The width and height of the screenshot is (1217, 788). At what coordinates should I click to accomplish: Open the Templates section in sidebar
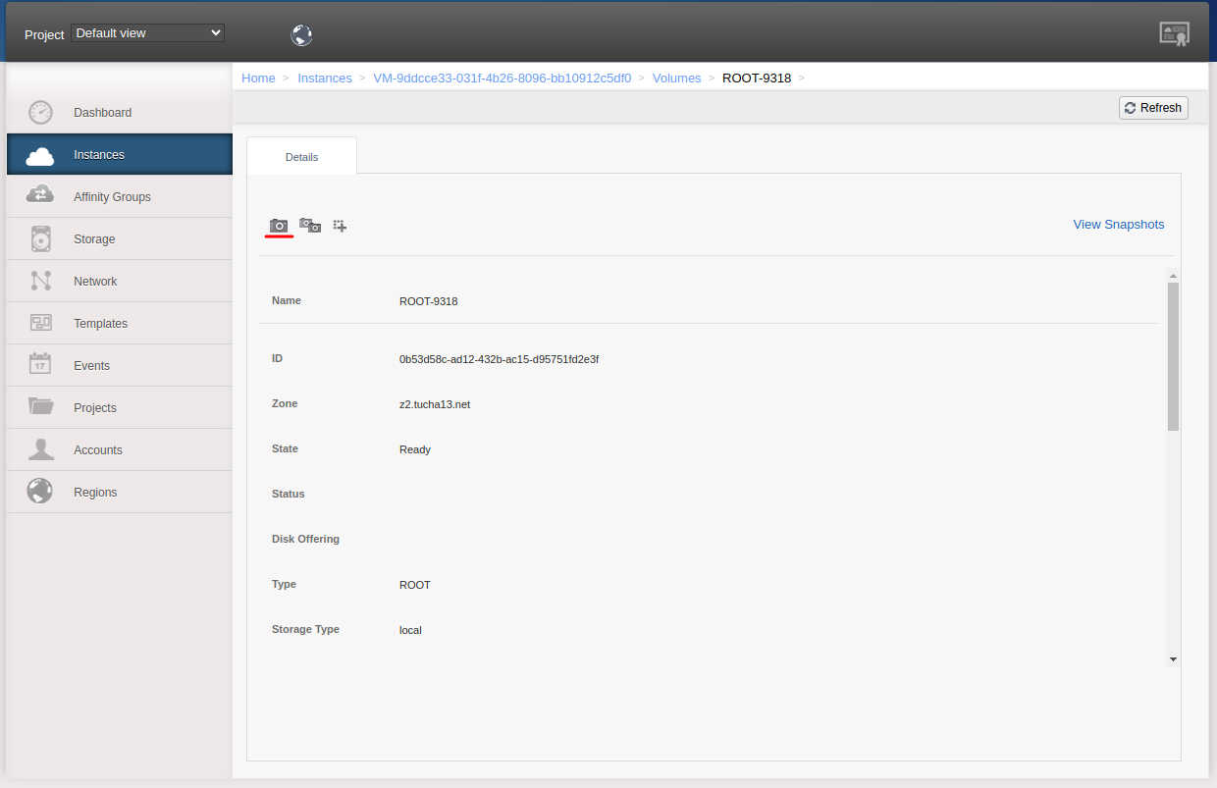click(x=101, y=323)
